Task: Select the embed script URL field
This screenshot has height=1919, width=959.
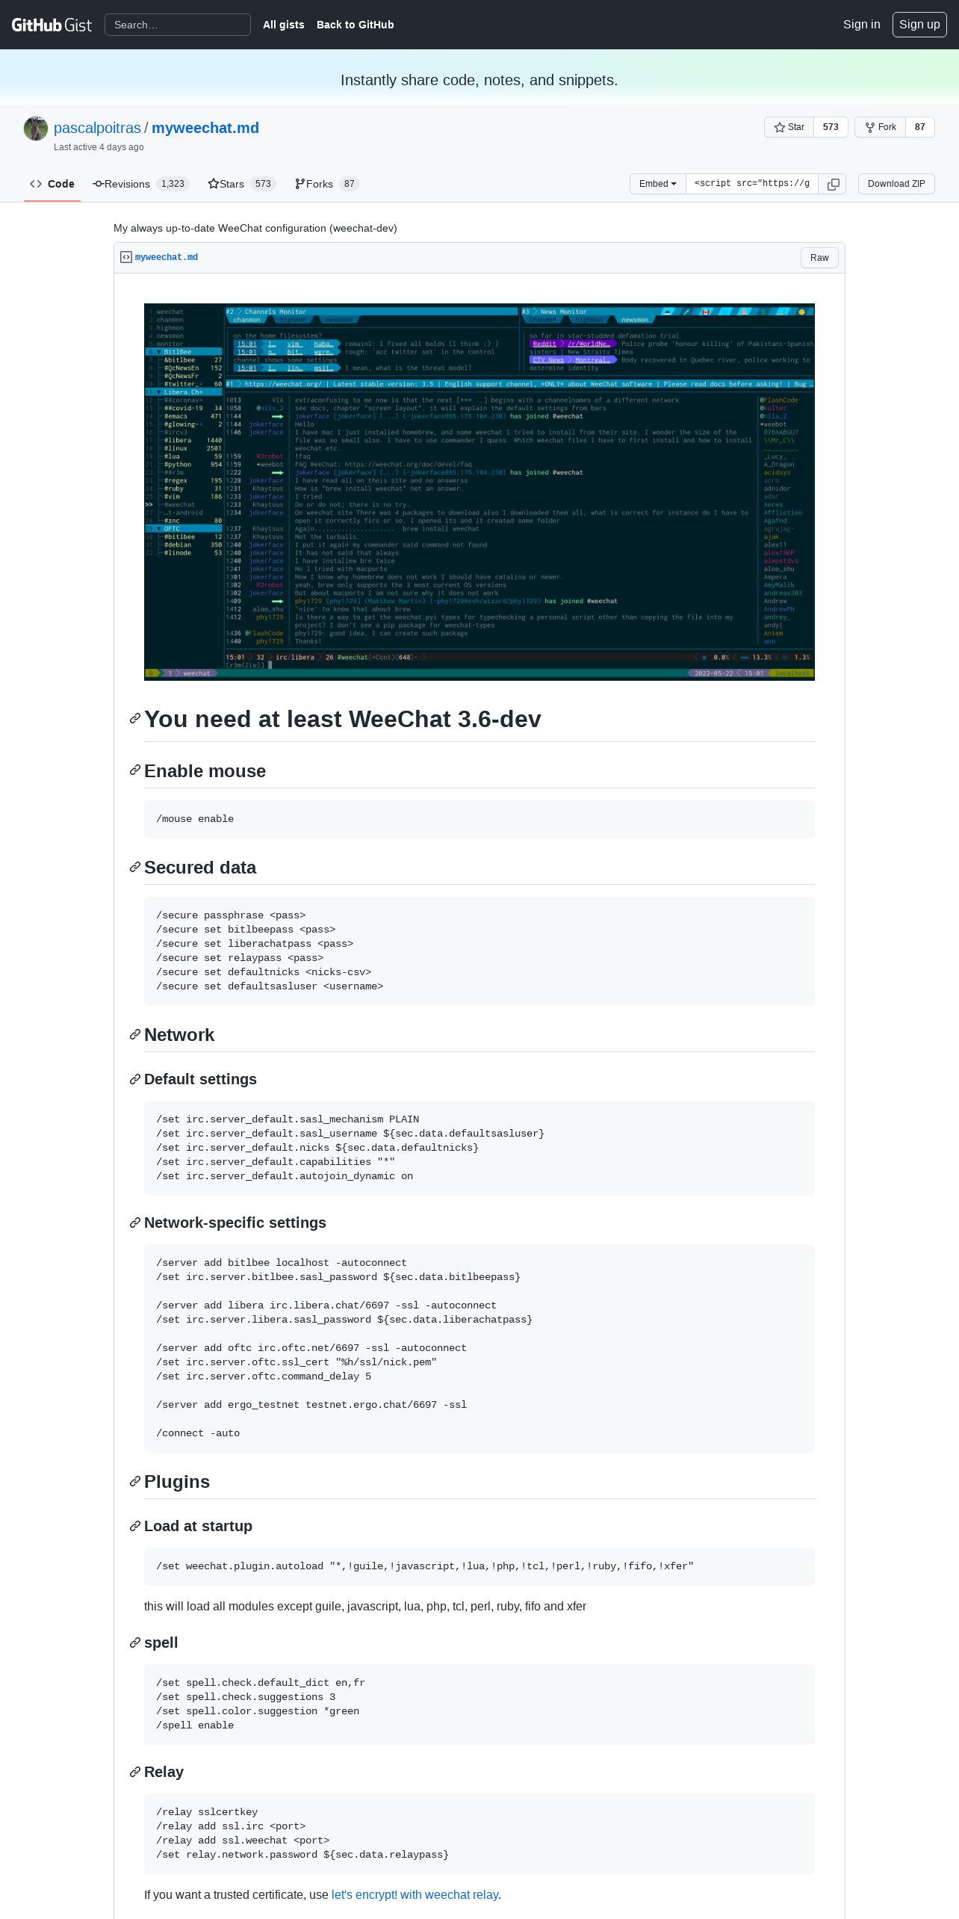Action: click(x=752, y=184)
